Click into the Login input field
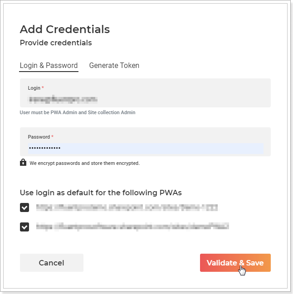This screenshot has height=294, width=293. point(145,99)
